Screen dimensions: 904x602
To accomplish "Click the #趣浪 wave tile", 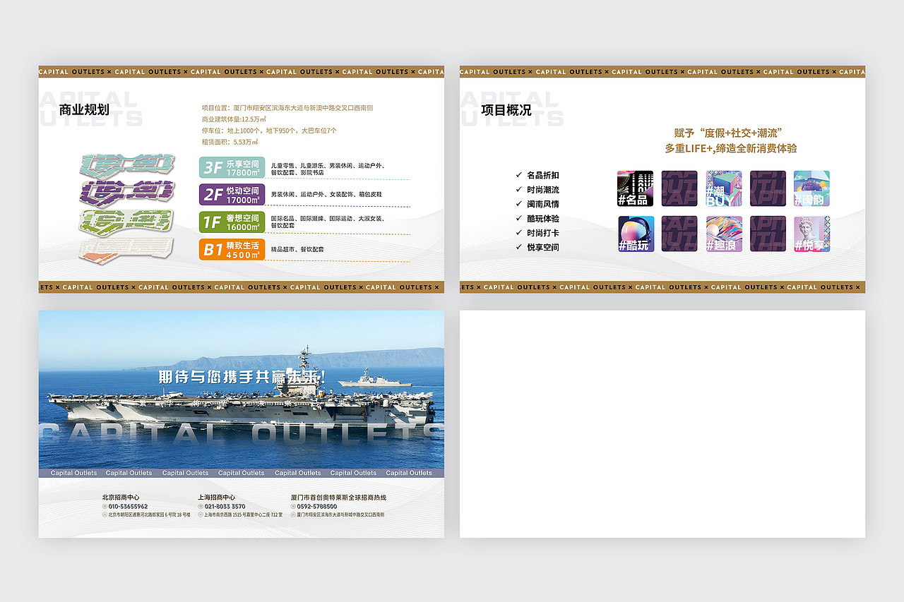I will tap(723, 233).
